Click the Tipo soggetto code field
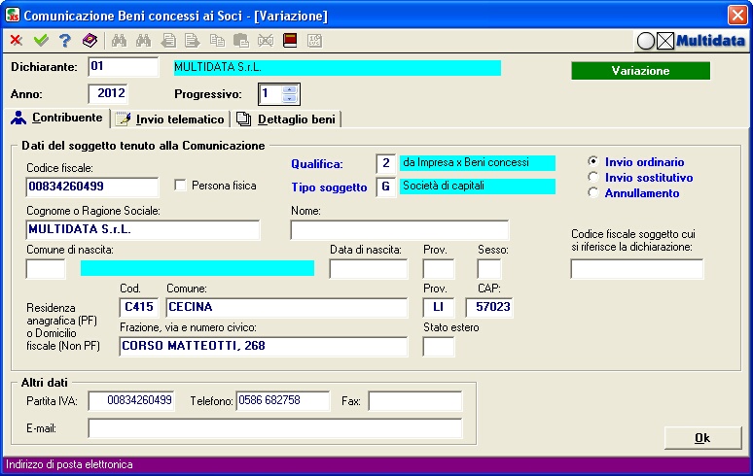 coord(385,187)
